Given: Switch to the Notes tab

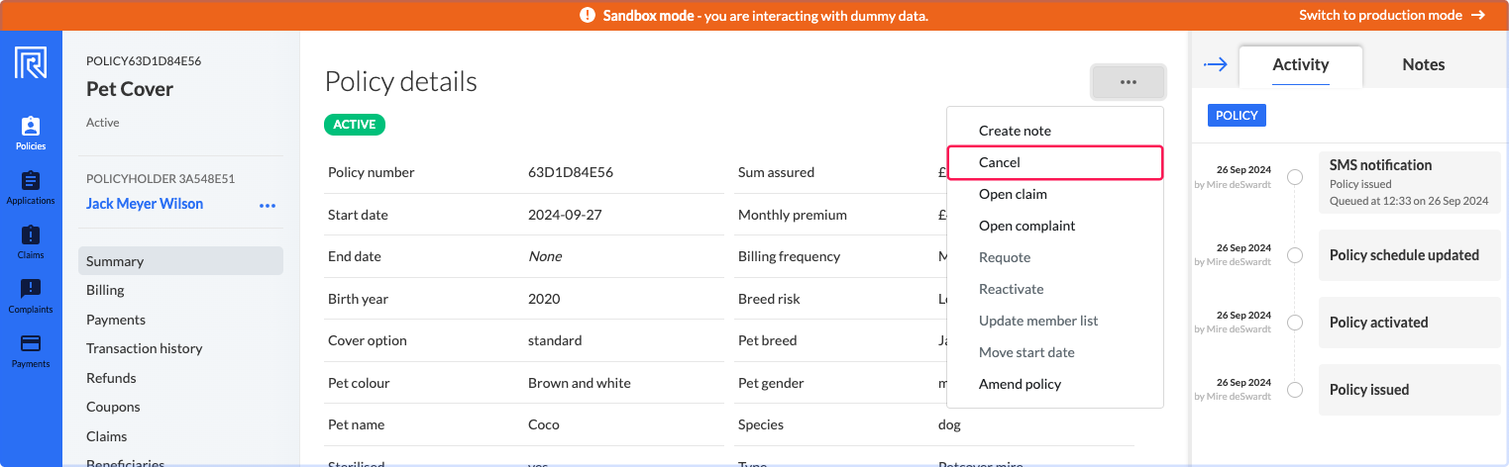Looking at the screenshot, I should click(x=1424, y=64).
